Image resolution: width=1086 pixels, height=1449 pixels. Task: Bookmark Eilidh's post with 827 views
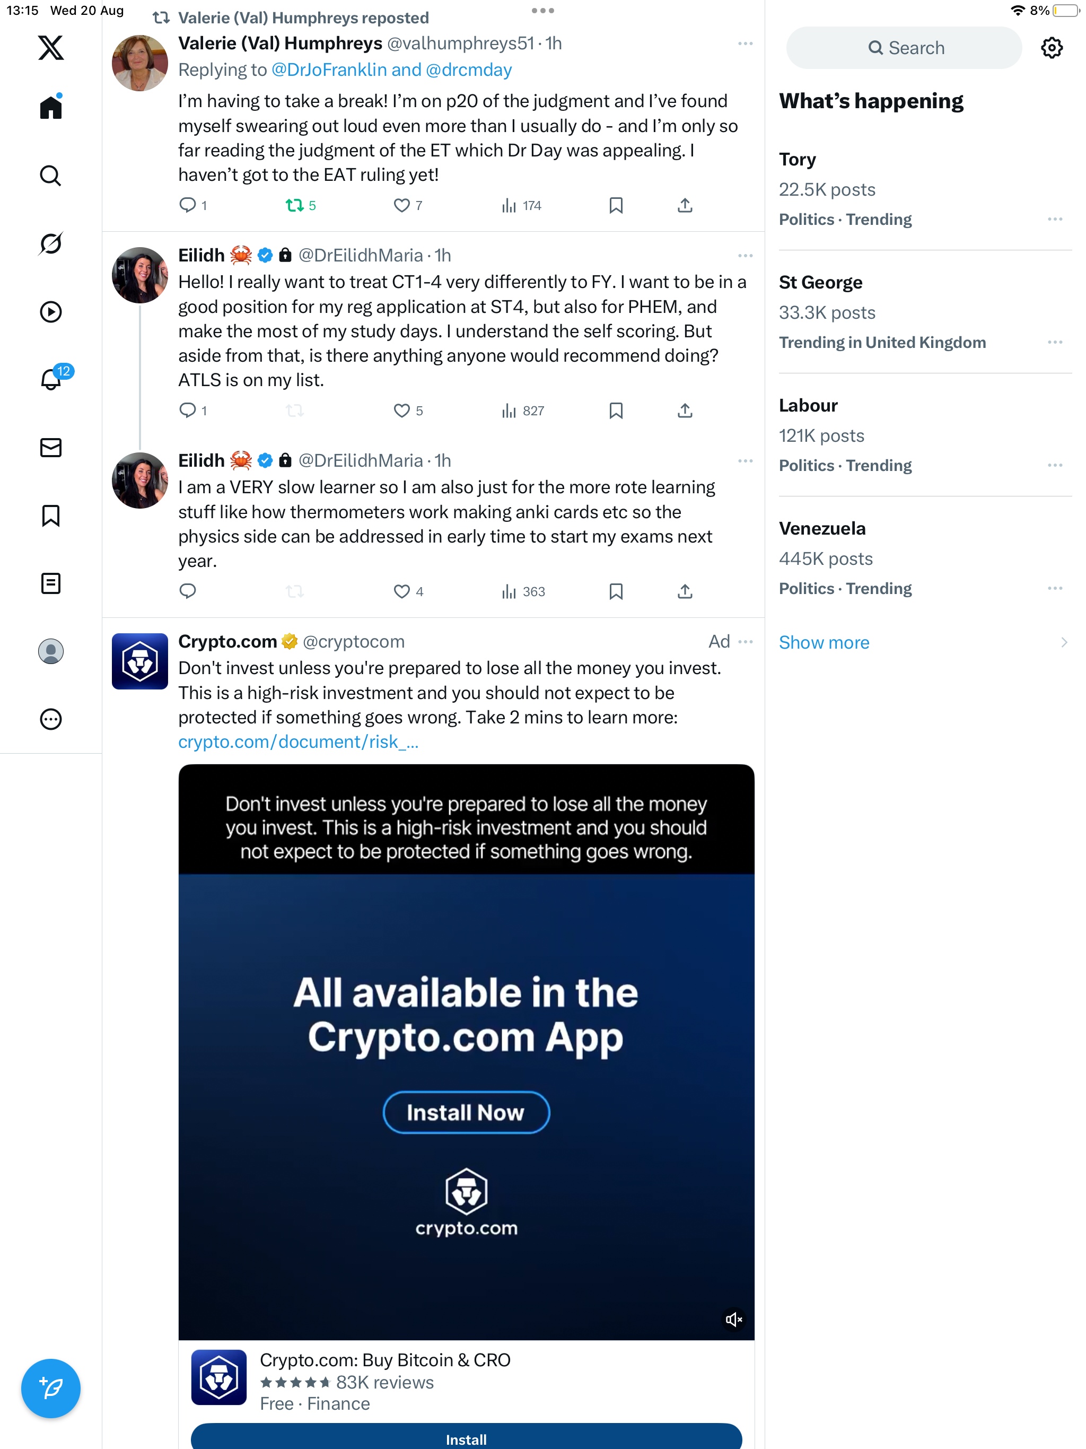616,411
